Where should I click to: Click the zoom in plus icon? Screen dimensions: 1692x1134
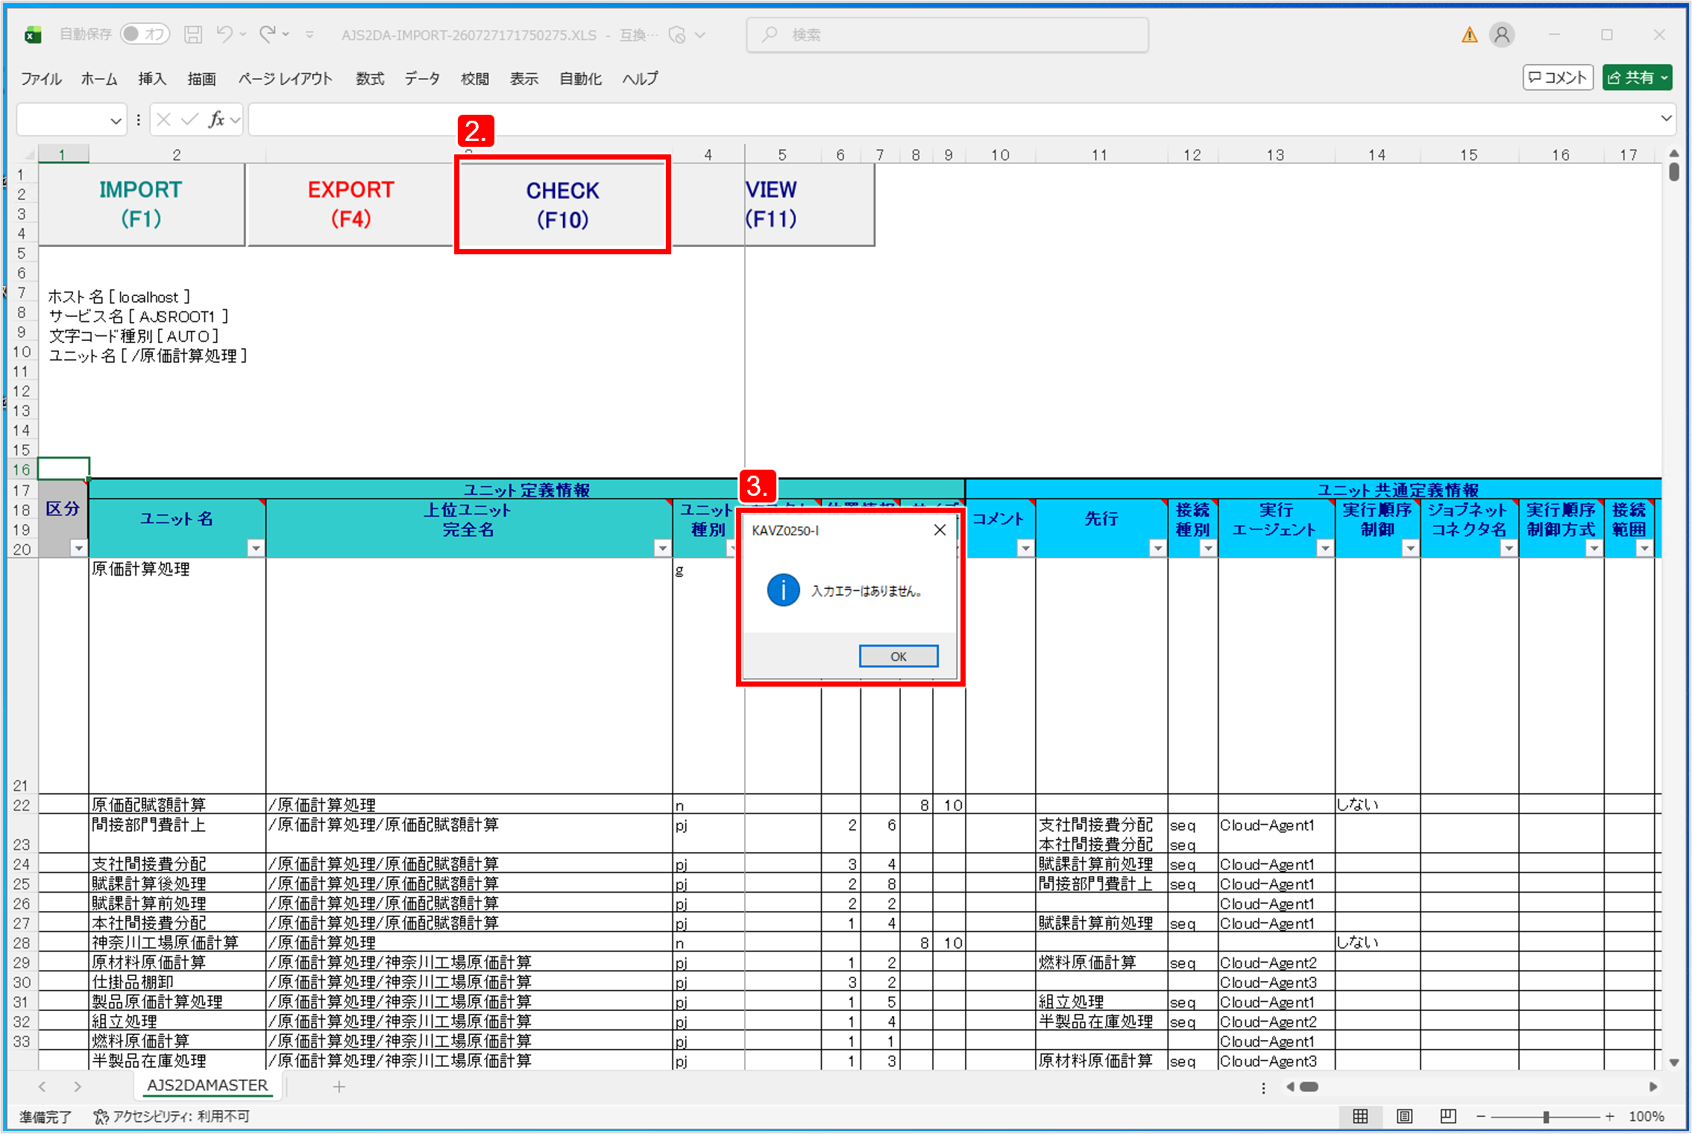click(x=1610, y=1116)
